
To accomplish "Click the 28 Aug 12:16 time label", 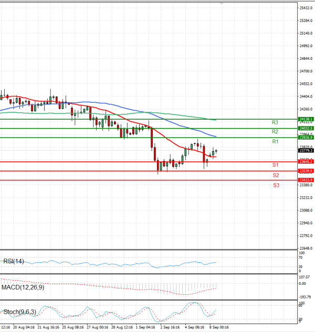I will [122, 327].
